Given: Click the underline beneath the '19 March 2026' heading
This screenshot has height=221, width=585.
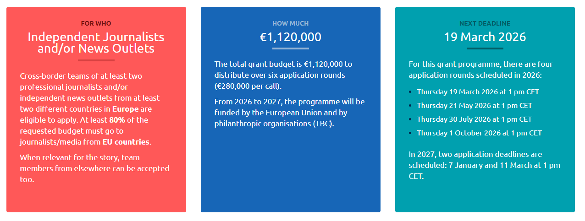Looking at the screenshot, I should coord(485,49).
